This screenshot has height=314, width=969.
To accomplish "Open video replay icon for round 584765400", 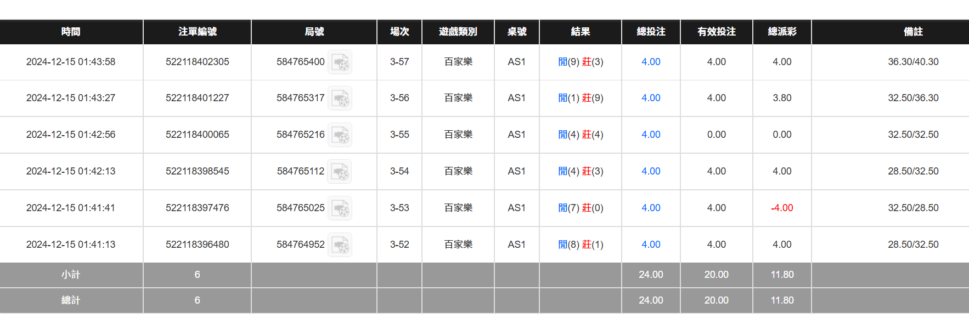I will click(x=340, y=62).
